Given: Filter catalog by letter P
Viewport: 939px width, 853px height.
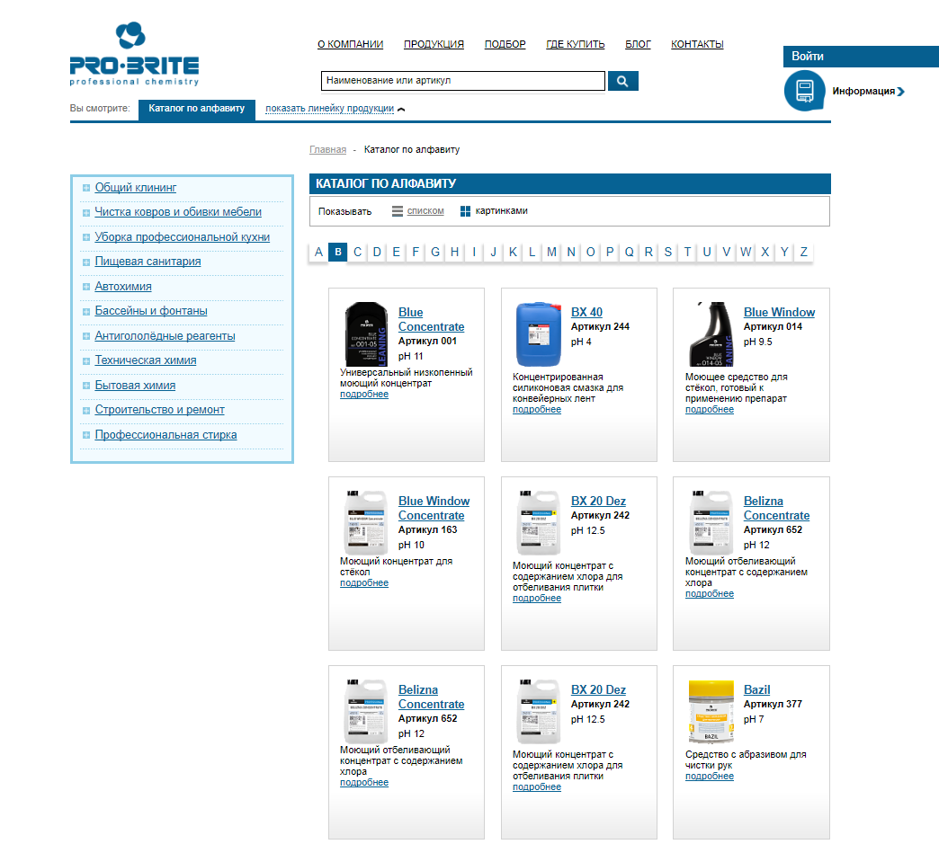Looking at the screenshot, I should click(x=610, y=252).
